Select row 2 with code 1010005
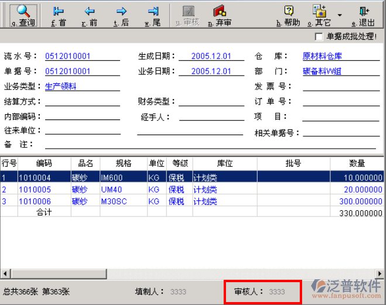 click(35, 190)
